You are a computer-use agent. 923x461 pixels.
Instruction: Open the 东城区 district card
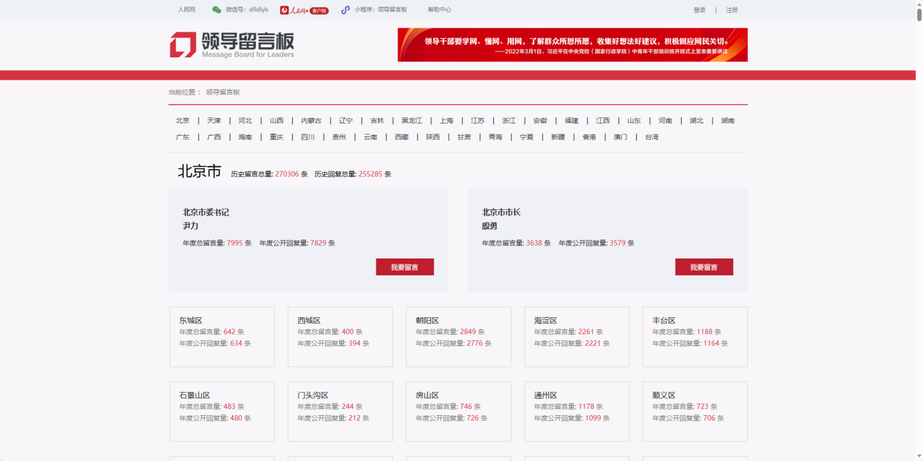coord(222,336)
